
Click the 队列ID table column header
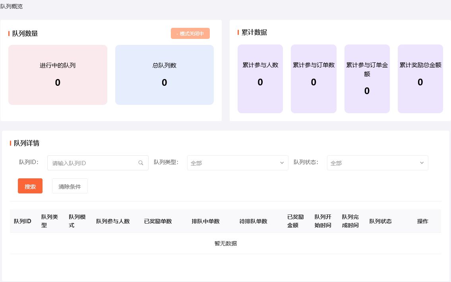pos(22,221)
